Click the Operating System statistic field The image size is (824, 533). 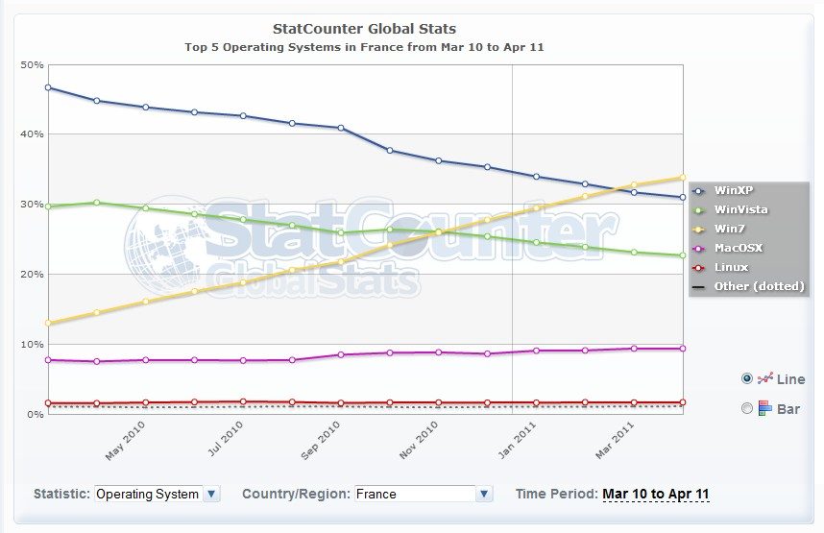click(x=148, y=494)
